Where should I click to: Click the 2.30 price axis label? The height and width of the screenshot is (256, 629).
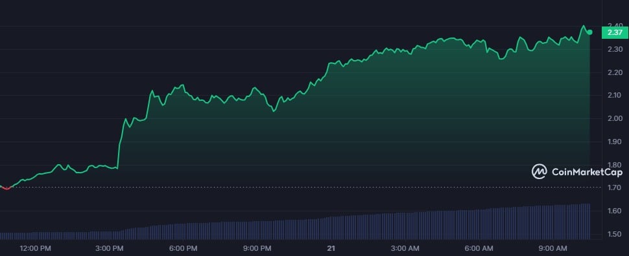pyautogui.click(x=615, y=50)
